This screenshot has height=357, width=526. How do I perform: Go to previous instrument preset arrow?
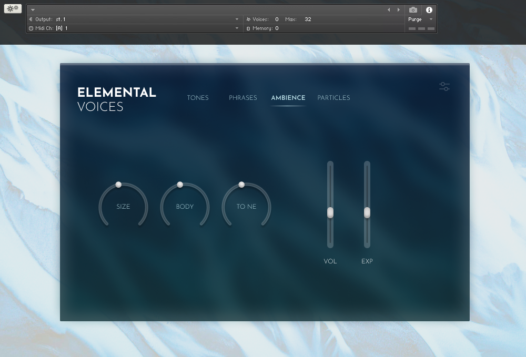point(389,10)
